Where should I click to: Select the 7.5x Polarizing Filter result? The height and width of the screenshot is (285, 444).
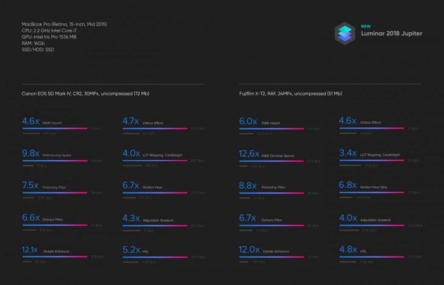30,186
